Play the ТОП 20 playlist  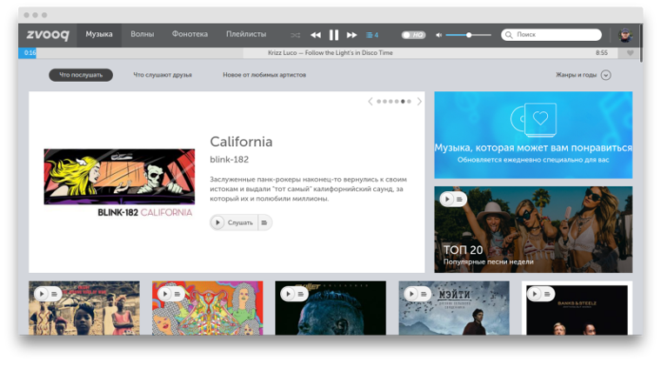(447, 199)
